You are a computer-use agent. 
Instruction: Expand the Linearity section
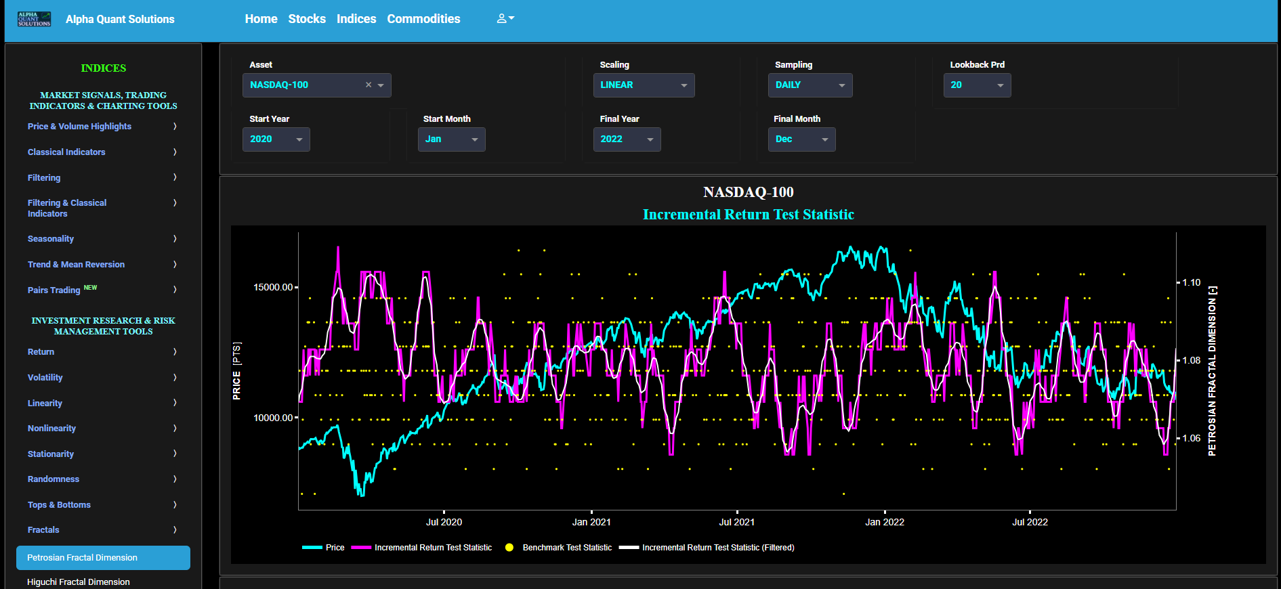click(x=102, y=403)
